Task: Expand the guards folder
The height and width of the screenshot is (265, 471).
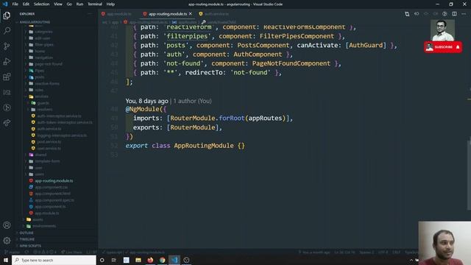Action: point(43,103)
